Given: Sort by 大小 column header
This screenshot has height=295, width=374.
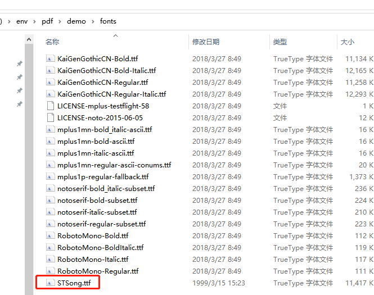Looking at the screenshot, I should point(348,42).
